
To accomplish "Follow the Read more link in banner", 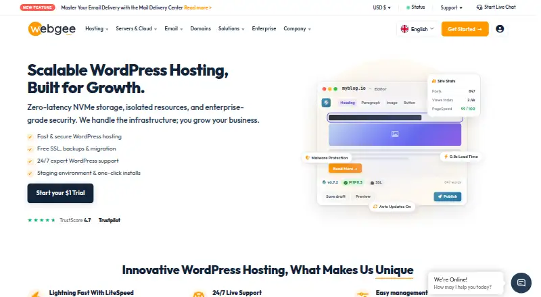I will (197, 7).
